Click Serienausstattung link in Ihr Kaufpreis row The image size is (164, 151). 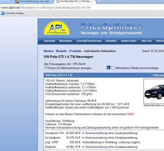pyautogui.click(x=96, y=138)
